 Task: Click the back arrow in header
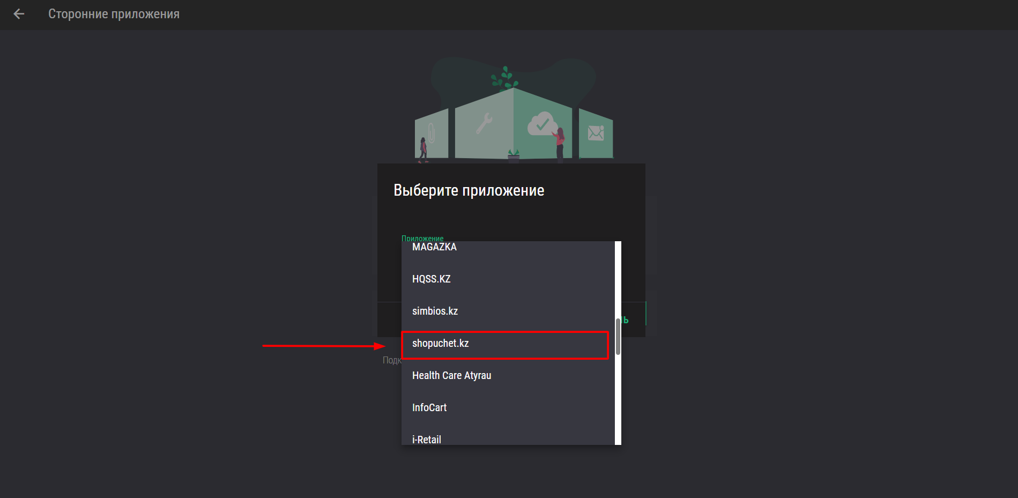pos(19,14)
